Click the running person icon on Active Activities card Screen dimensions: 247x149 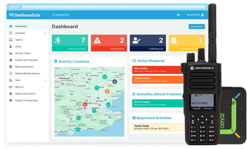click(x=58, y=40)
